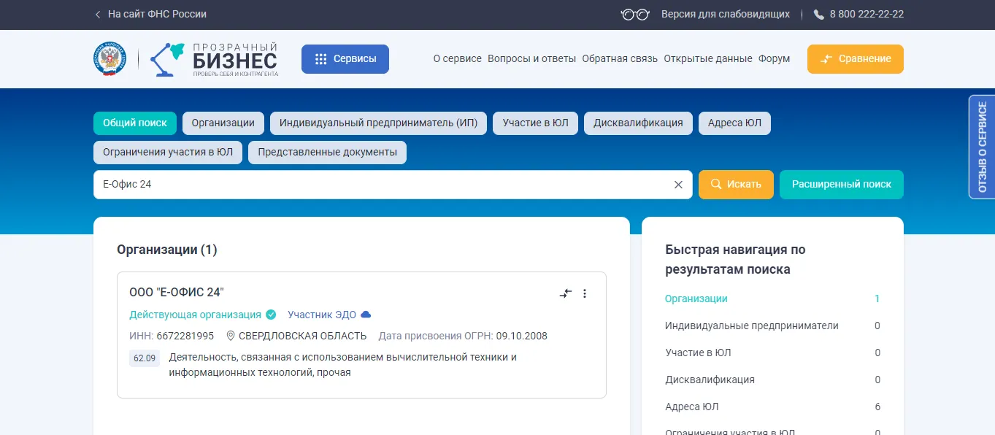
Task: Click the 62.09 activity code badge
Action: 145,358
